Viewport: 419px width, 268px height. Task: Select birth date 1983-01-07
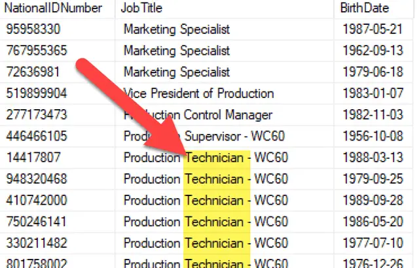pos(373,93)
